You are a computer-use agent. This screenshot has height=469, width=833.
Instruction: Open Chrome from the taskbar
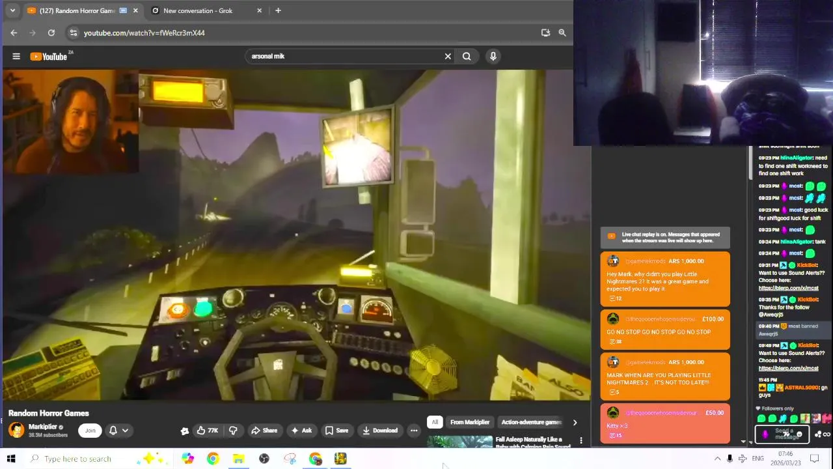click(213, 459)
